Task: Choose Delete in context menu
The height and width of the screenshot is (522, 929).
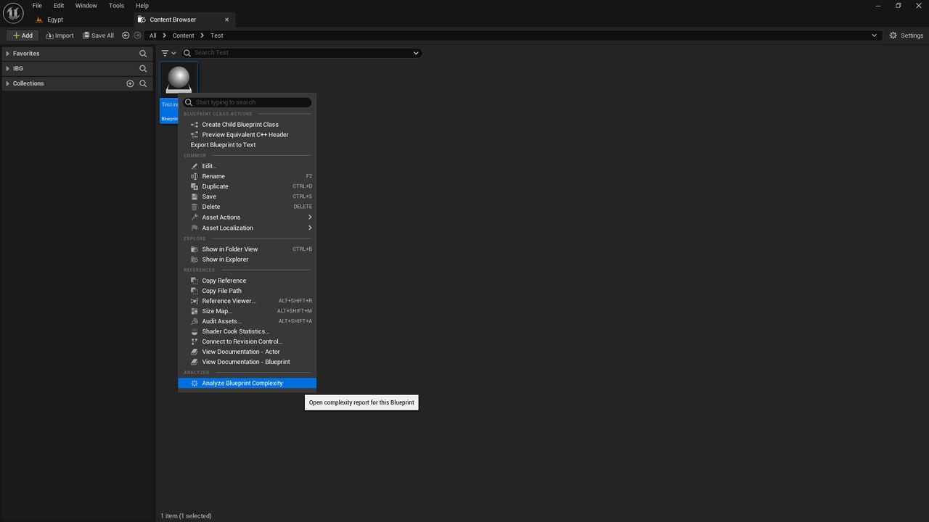Action: click(x=247, y=207)
